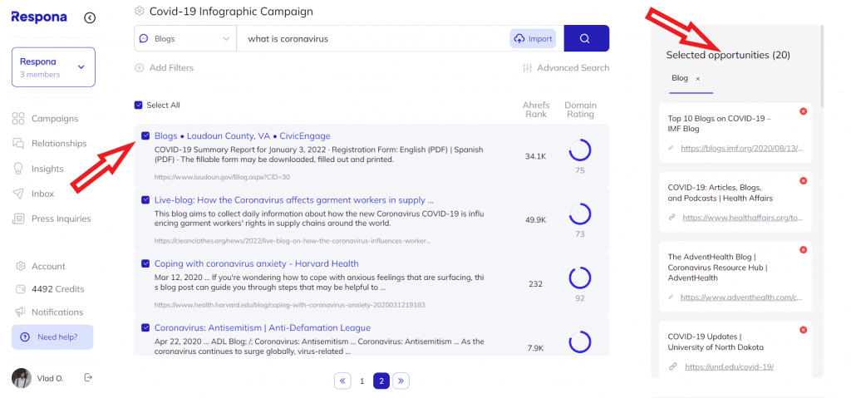This screenshot has height=398, width=851.
Task: Open blogs.imf.org link in opportunities panel
Action: (742, 148)
